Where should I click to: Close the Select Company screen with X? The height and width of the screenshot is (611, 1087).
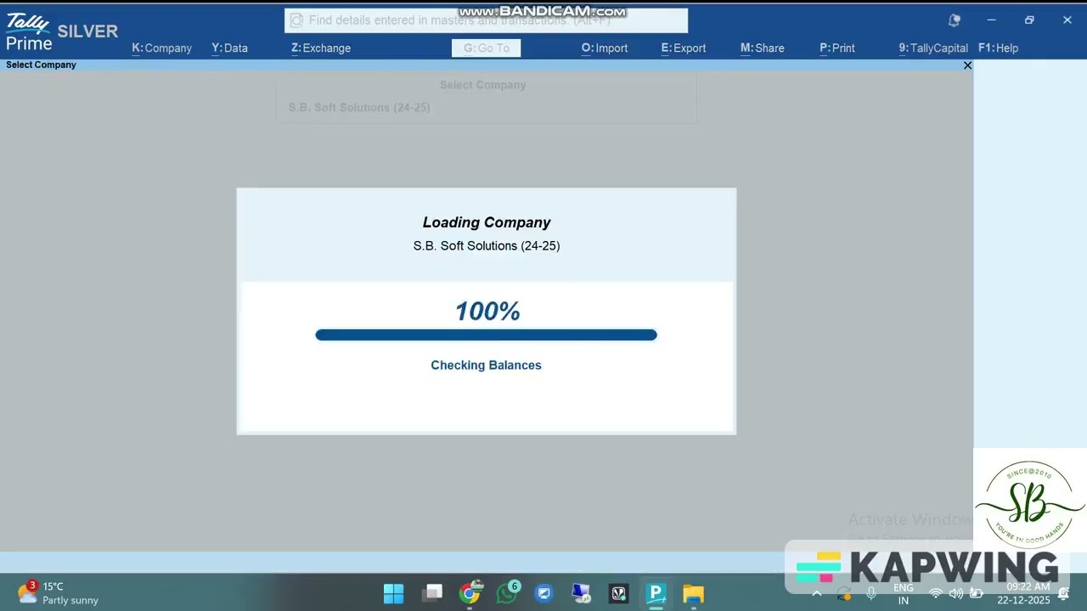(967, 65)
